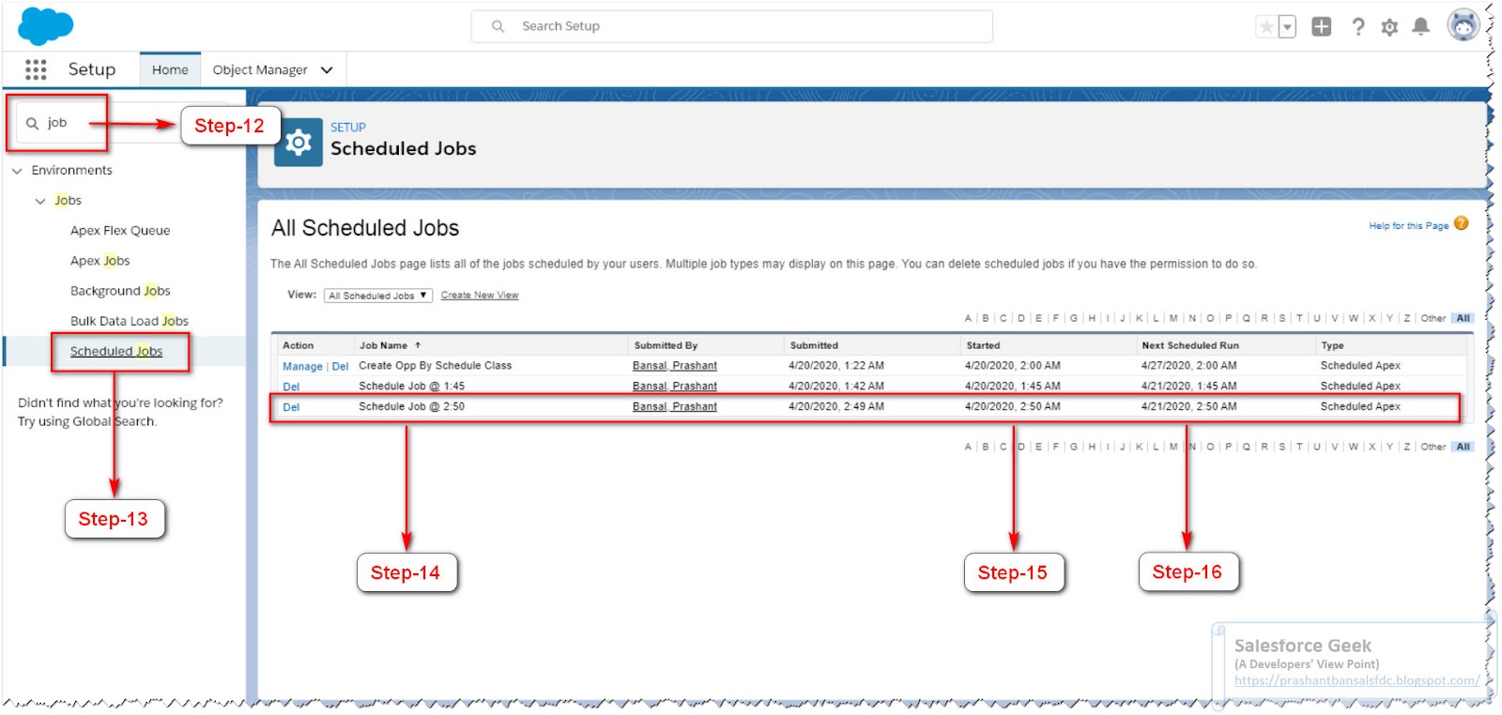Screen dimensions: 1502x715
Task: Open the All Scheduled Jobs view dropdown
Action: 378,296
